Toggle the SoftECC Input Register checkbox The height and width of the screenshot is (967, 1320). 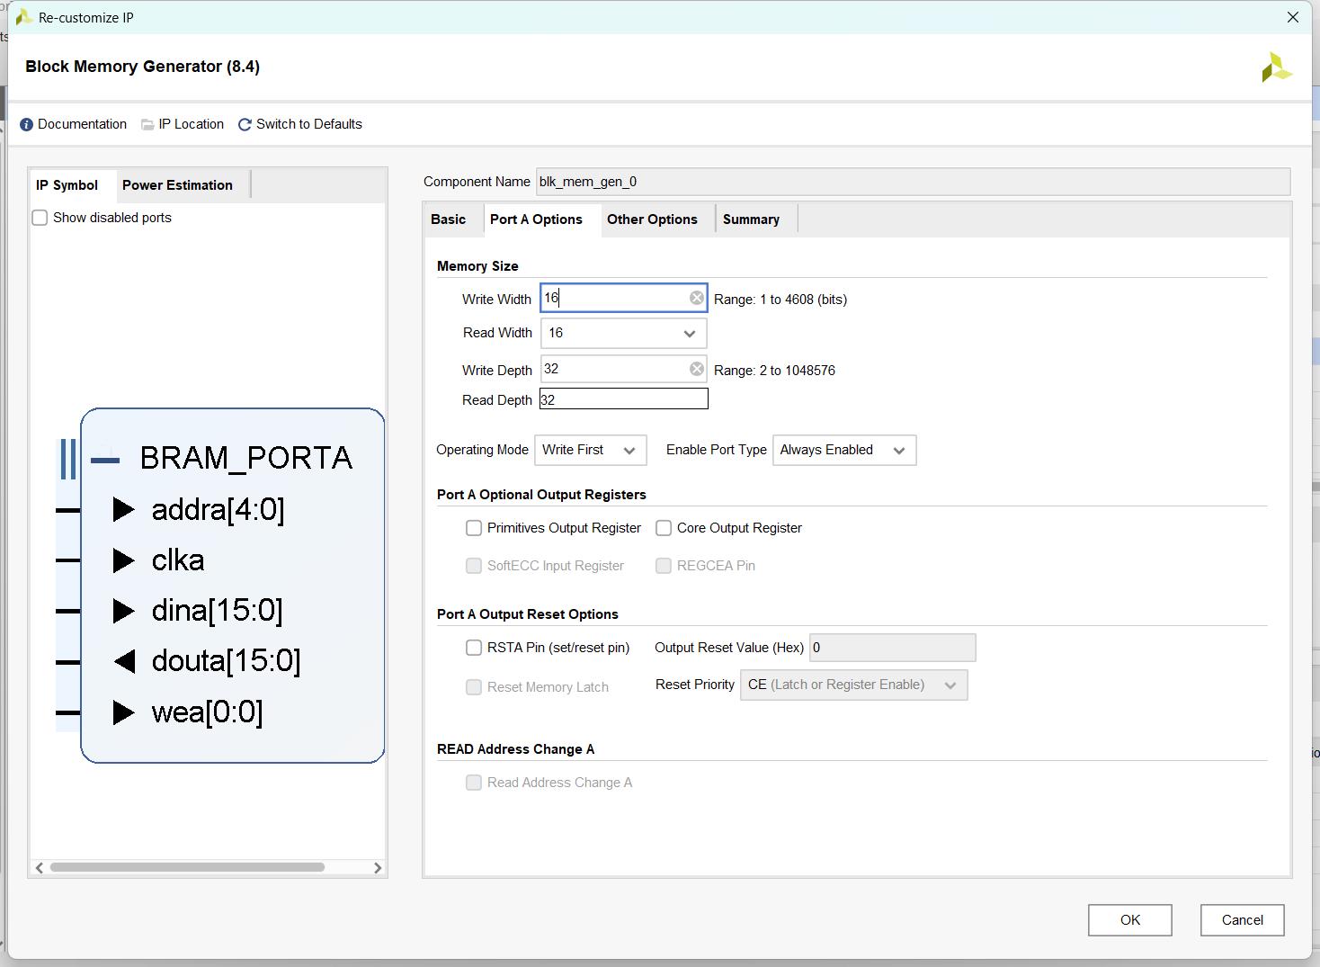[x=474, y=566]
